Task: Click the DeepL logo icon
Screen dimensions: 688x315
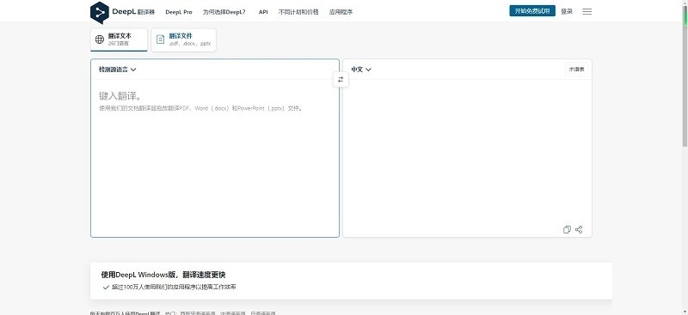Action: tap(99, 12)
